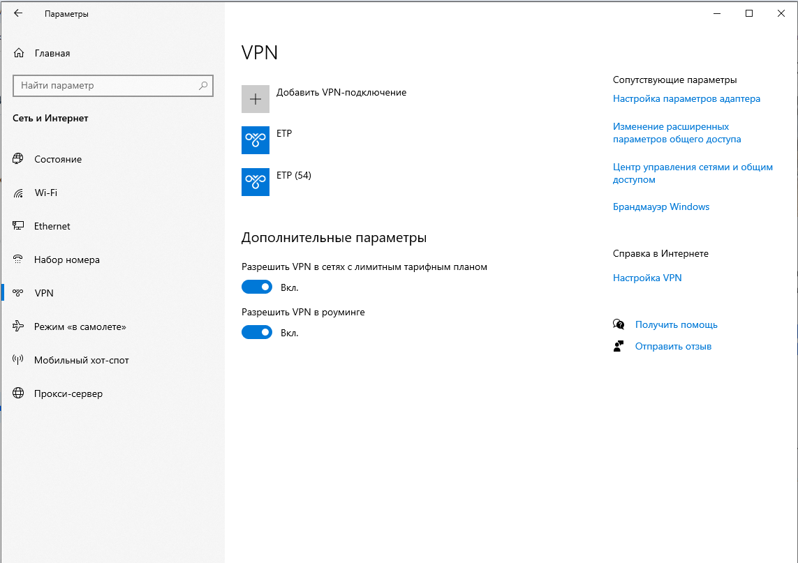Click the proxy server globe icon
Screen dimensions: 798x563
click(18, 393)
